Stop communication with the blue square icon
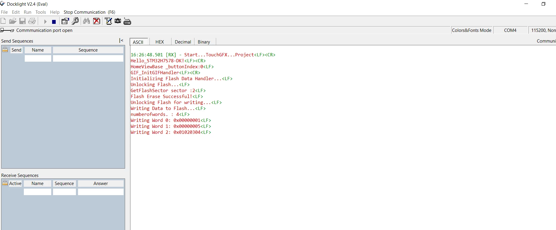Screen dimensions: 556x230 (54, 22)
